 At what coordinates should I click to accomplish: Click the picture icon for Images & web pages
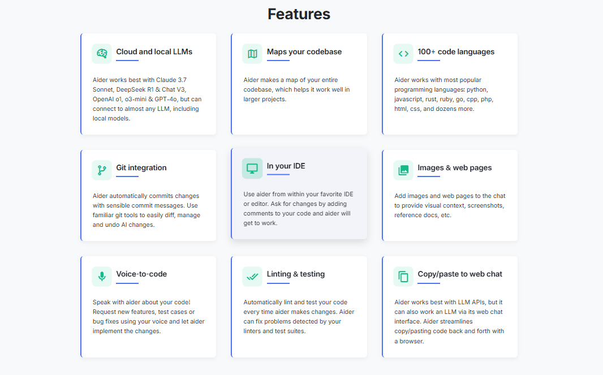point(403,170)
